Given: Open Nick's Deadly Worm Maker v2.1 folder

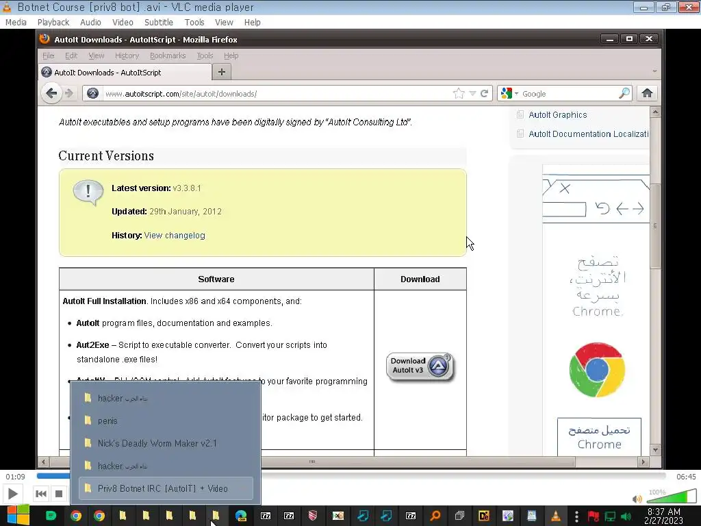Looking at the screenshot, I should (166, 443).
